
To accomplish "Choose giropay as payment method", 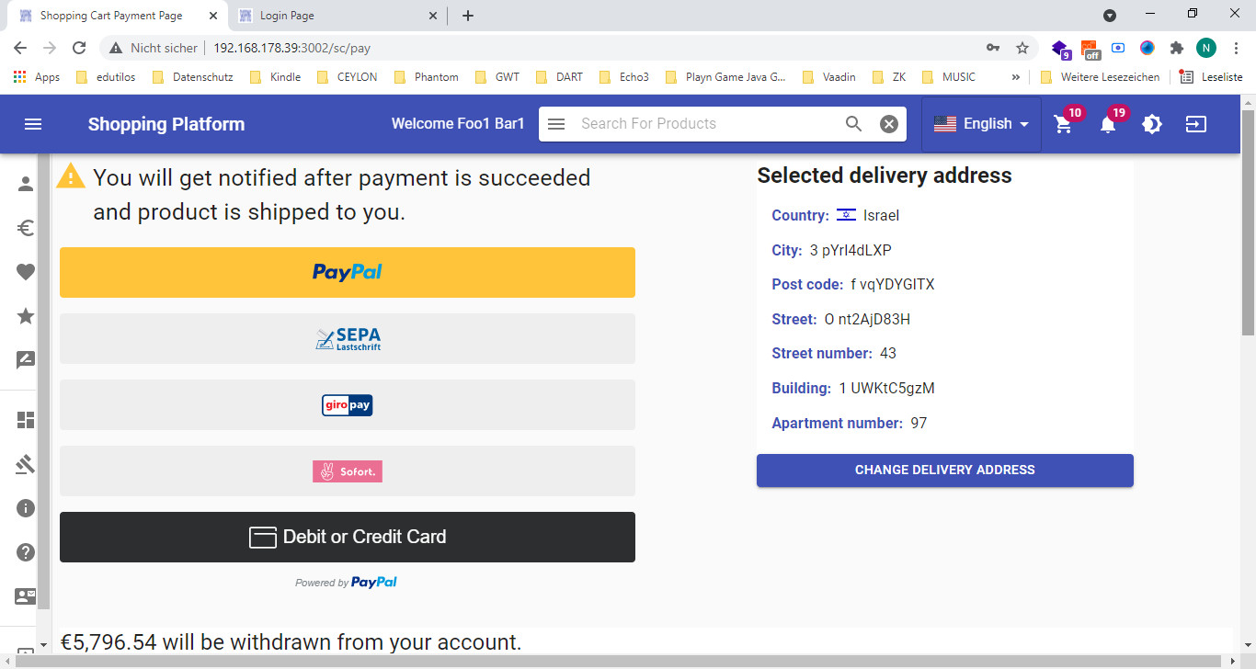I will pos(348,404).
